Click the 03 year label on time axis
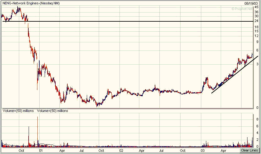 203,151
